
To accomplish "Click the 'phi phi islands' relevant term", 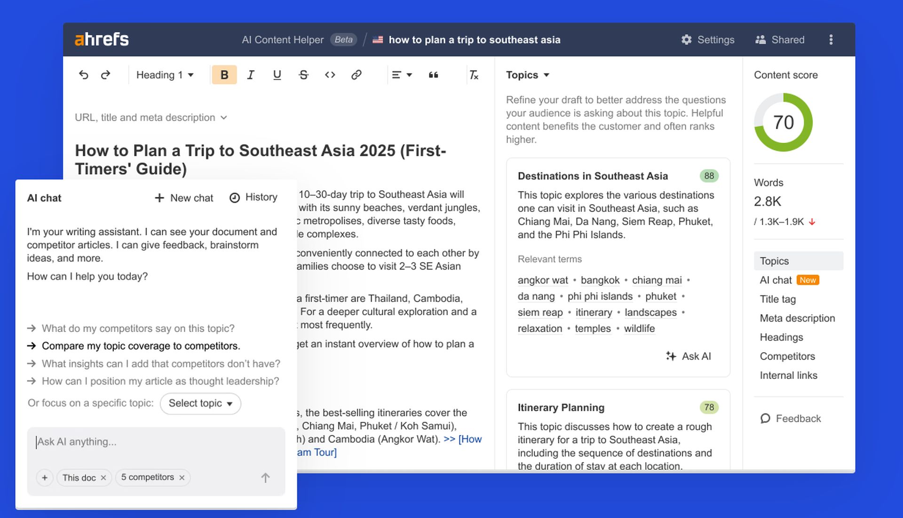I will pyautogui.click(x=600, y=297).
